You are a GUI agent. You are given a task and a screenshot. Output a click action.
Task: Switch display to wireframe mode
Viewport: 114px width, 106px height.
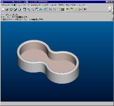click(50, 9)
